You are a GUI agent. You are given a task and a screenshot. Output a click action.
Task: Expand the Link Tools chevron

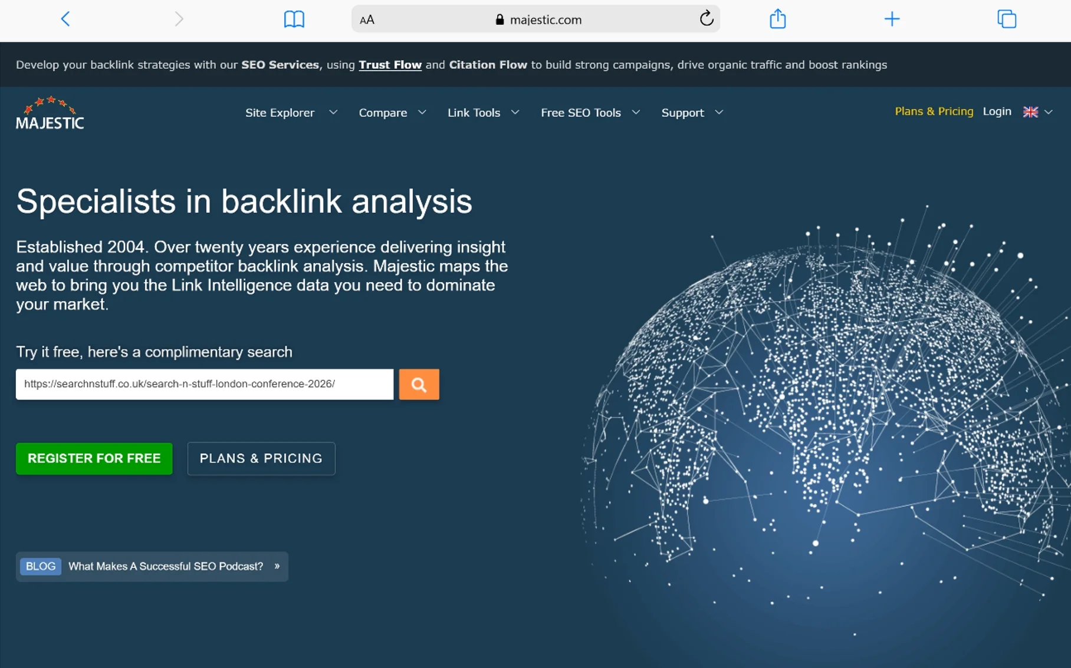tap(515, 112)
